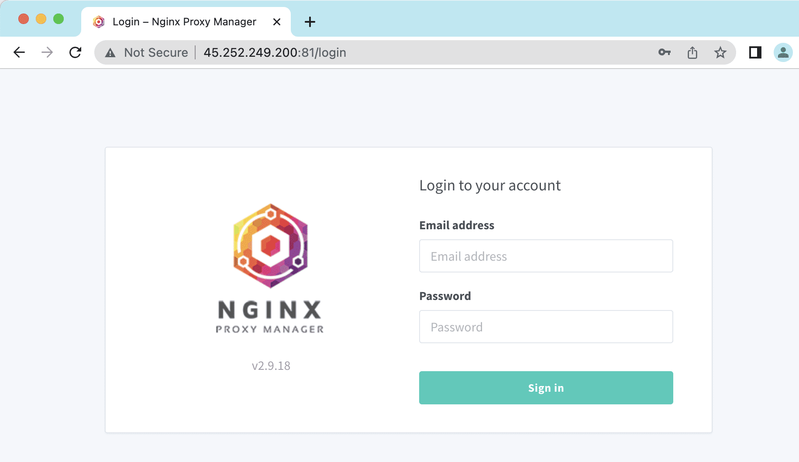Reload the login page
Viewport: 799px width, 462px height.
75,52
